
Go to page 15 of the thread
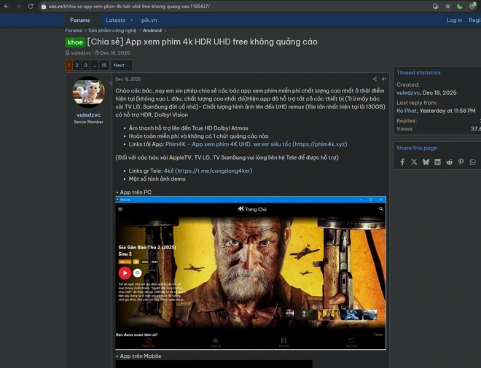pyautogui.click(x=104, y=65)
